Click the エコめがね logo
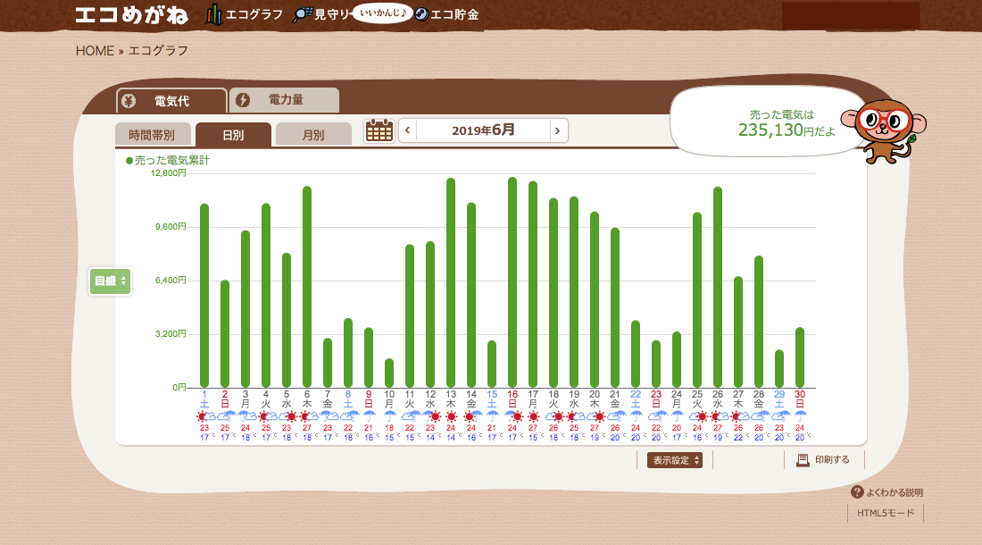This screenshot has width=982, height=545. (x=131, y=14)
